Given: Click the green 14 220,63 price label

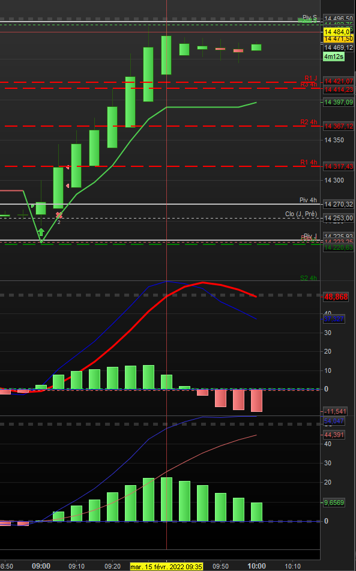Looking at the screenshot, I should point(339,247).
